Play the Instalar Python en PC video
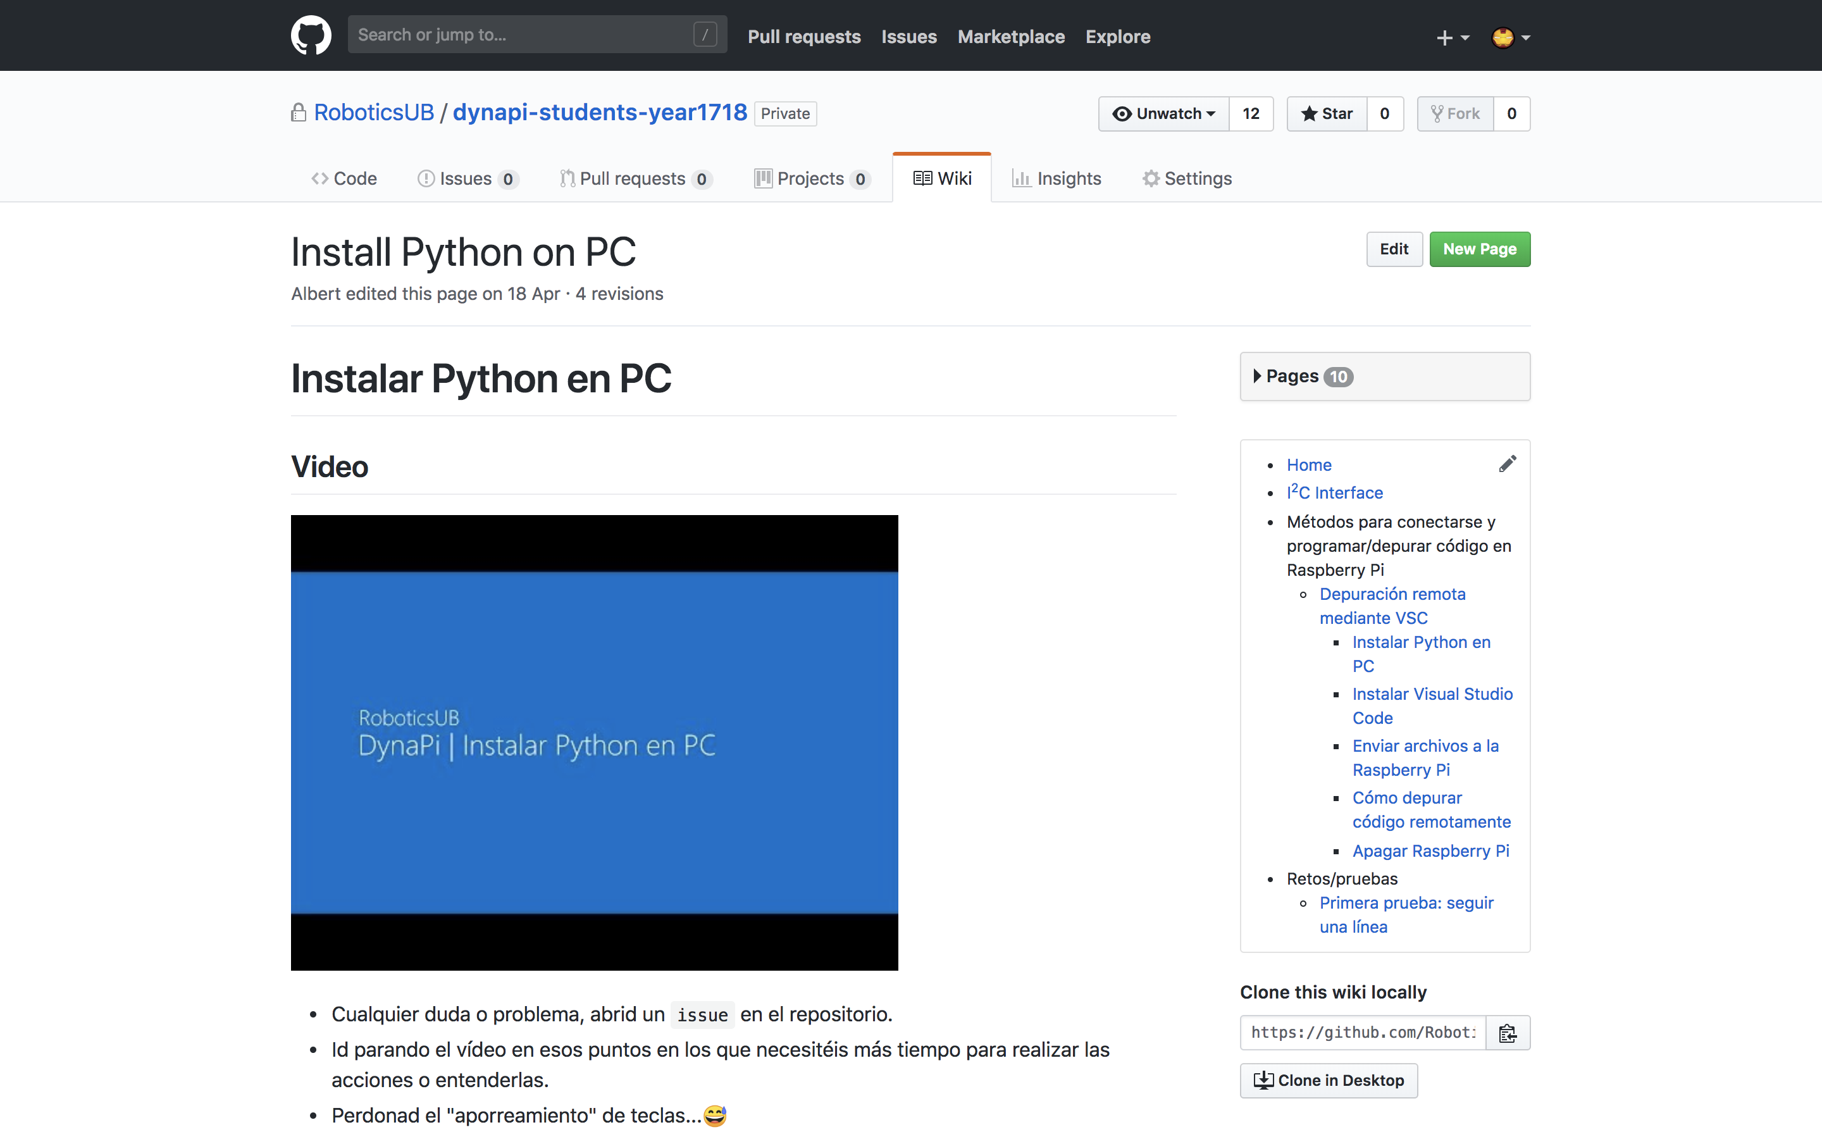Screen dimensions: 1822x1139 [x=594, y=742]
